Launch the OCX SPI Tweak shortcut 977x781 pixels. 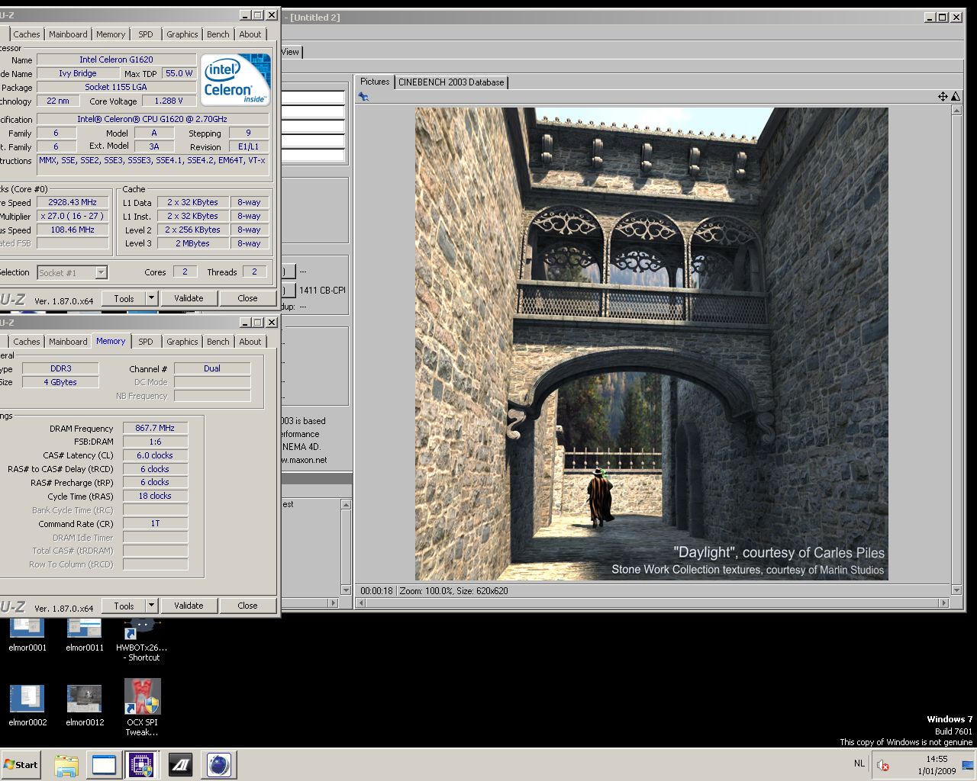[142, 708]
